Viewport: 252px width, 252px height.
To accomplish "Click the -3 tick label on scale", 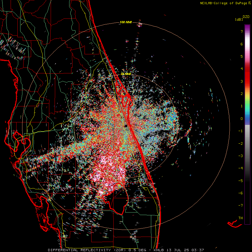I will (241, 156).
